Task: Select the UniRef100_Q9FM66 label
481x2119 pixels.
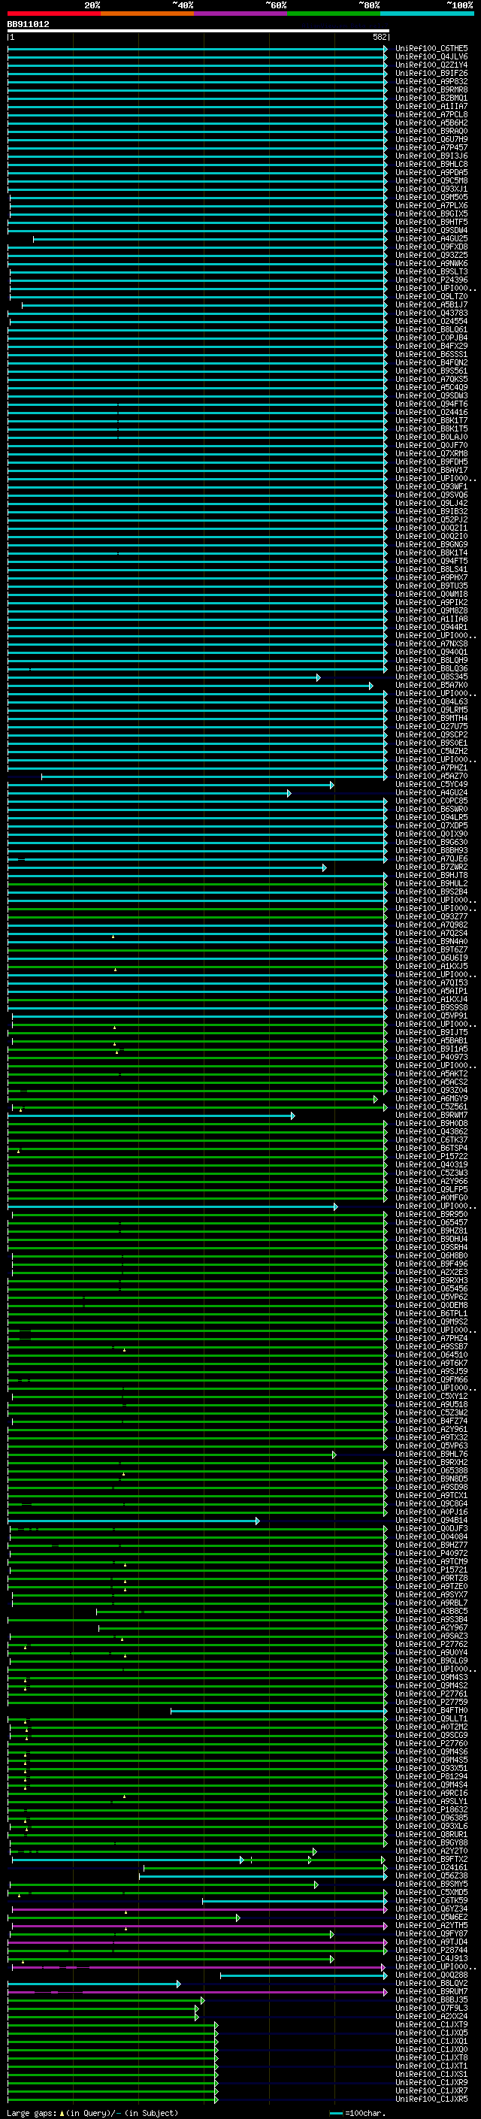Action: [431, 1379]
